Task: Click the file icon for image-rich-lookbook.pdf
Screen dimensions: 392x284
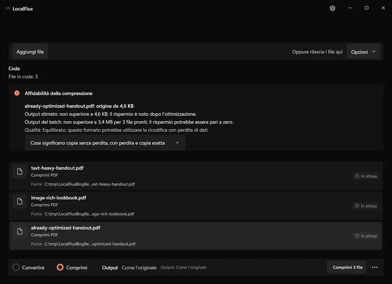Action: pyautogui.click(x=20, y=201)
